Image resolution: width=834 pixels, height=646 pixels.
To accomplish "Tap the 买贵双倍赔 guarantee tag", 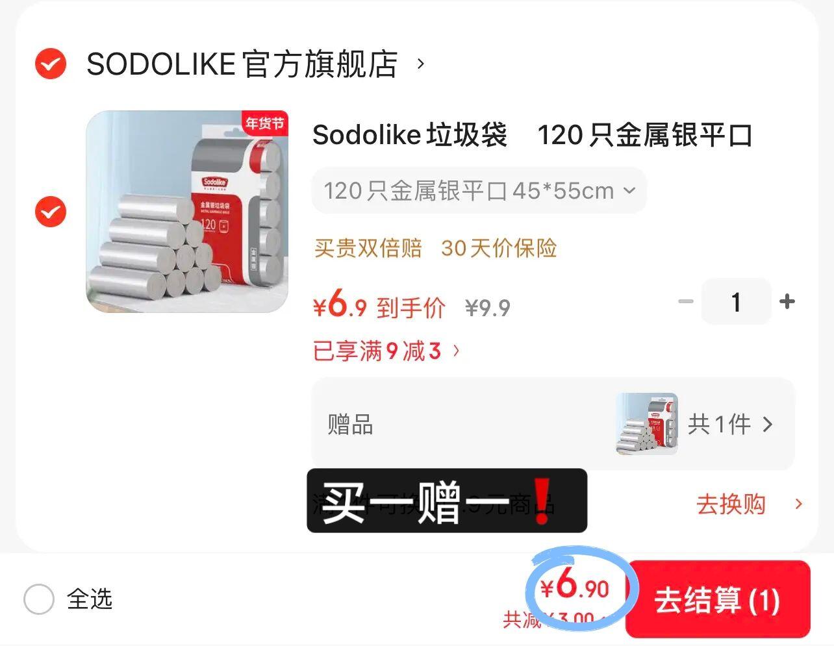I will tap(368, 248).
